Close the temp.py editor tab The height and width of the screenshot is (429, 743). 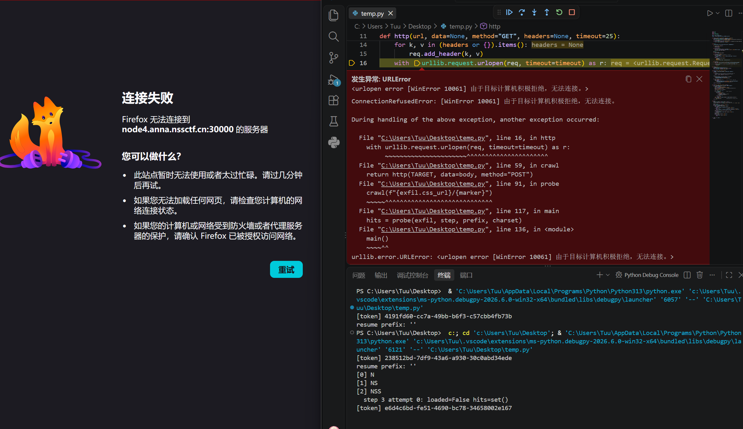point(390,13)
